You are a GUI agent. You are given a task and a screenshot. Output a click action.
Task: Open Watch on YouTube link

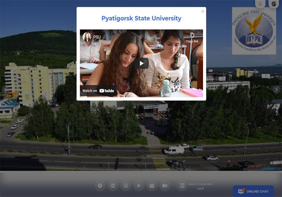click(x=98, y=91)
